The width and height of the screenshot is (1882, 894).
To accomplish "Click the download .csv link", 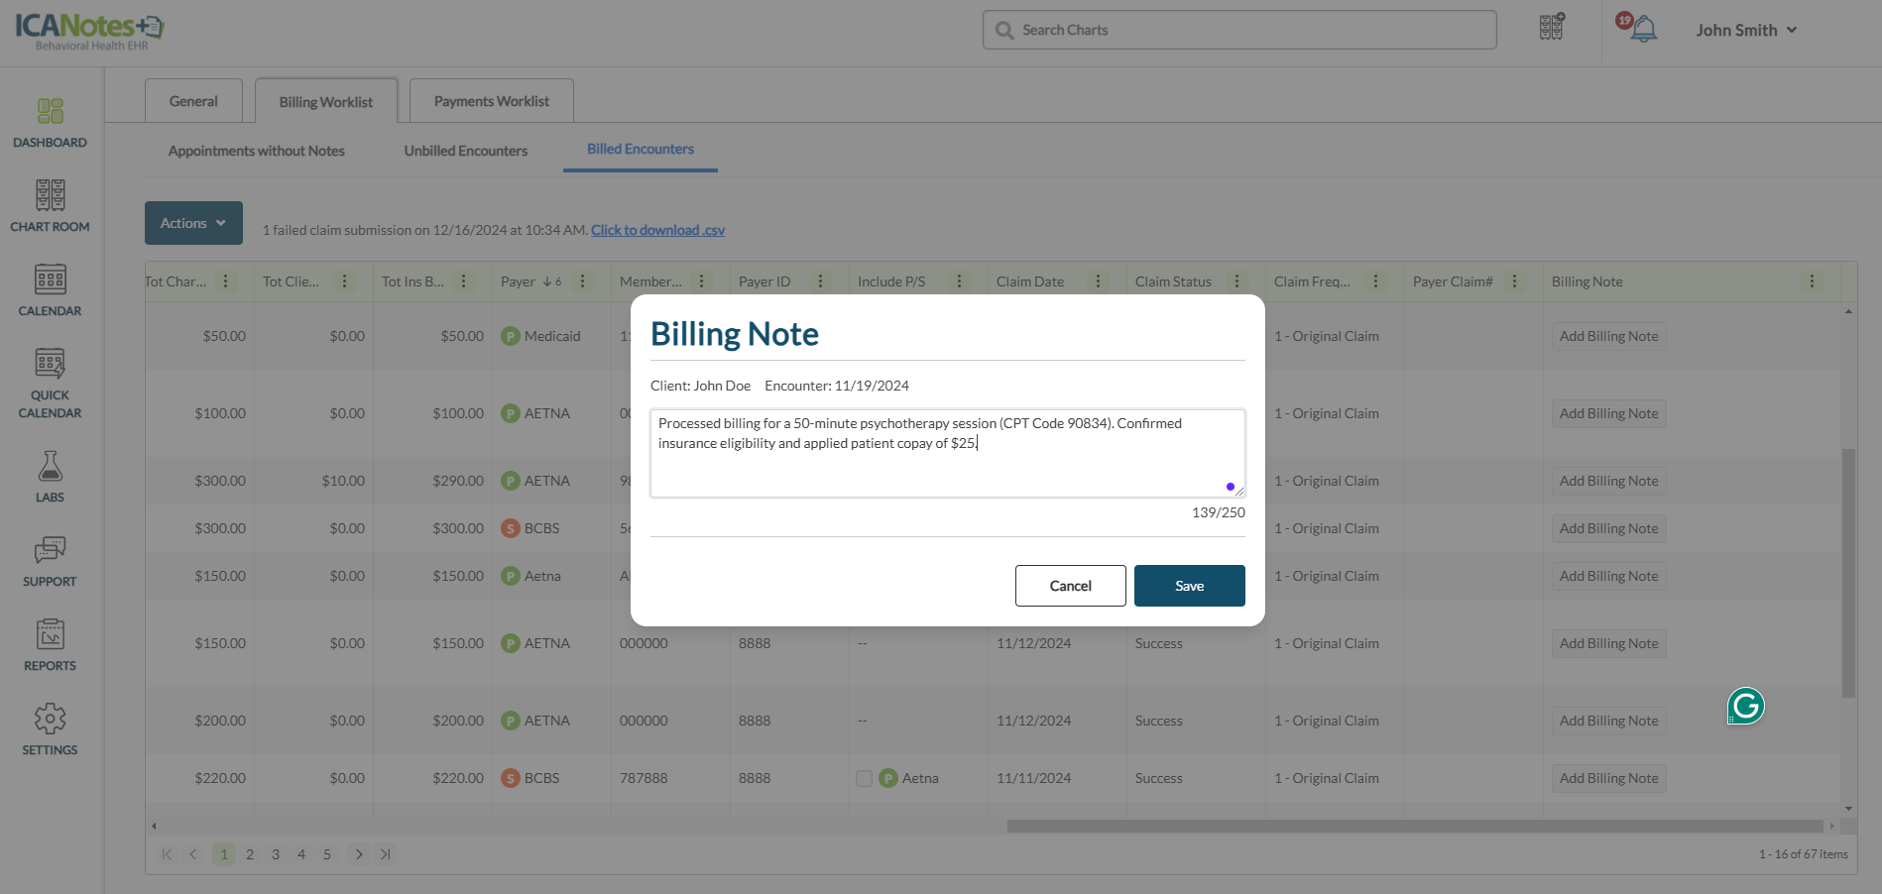I will click(x=657, y=230).
